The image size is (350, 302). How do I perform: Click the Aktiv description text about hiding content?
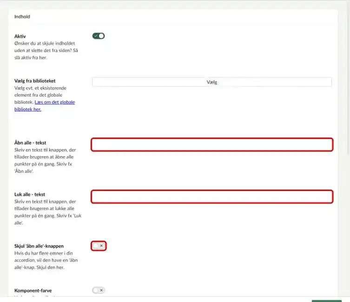tap(46, 50)
